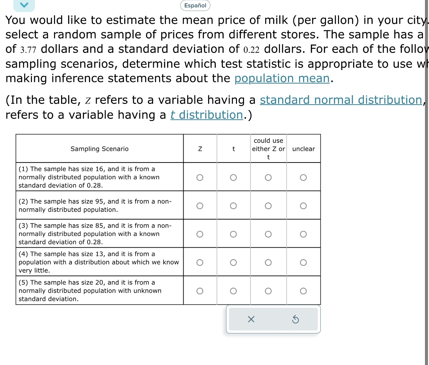429x365 pixels.
Task: Select Z for scenario 3
Action: tap(200, 234)
